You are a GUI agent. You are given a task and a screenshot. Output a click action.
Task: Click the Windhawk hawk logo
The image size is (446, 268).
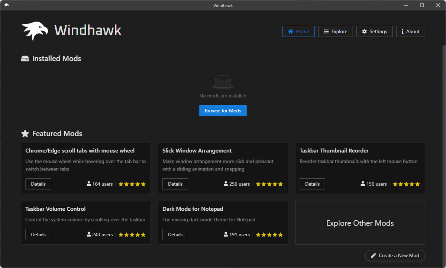tap(35, 31)
